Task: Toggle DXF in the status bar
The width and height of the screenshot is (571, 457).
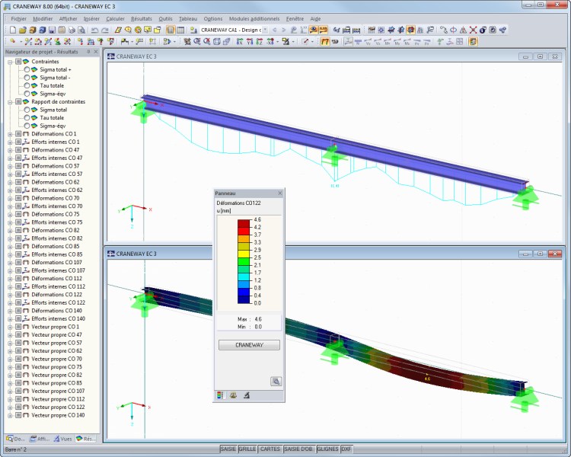Action: [346, 449]
